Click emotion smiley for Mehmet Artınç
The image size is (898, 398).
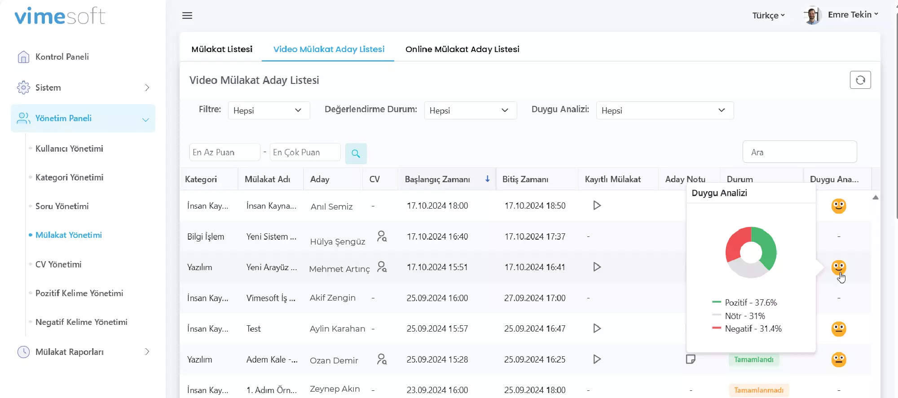point(838,267)
